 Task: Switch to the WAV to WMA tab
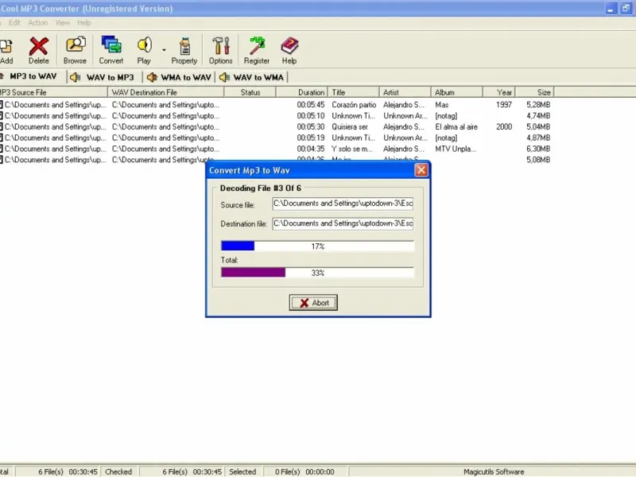coord(251,77)
